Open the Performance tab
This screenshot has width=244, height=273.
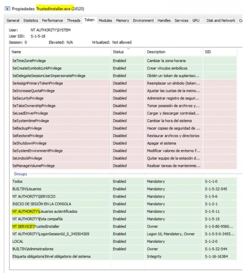[x=52, y=20]
